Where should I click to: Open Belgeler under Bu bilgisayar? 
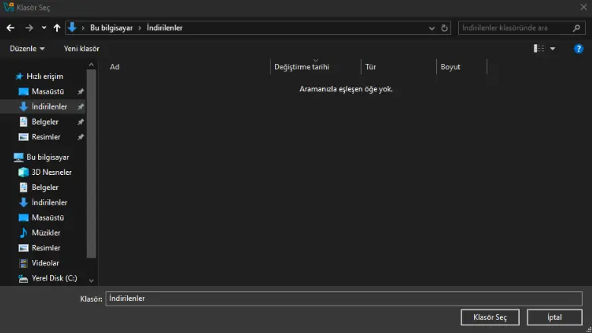45,188
